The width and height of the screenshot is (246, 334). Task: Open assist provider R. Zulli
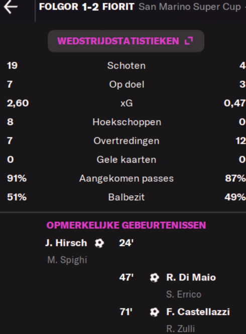180,328
